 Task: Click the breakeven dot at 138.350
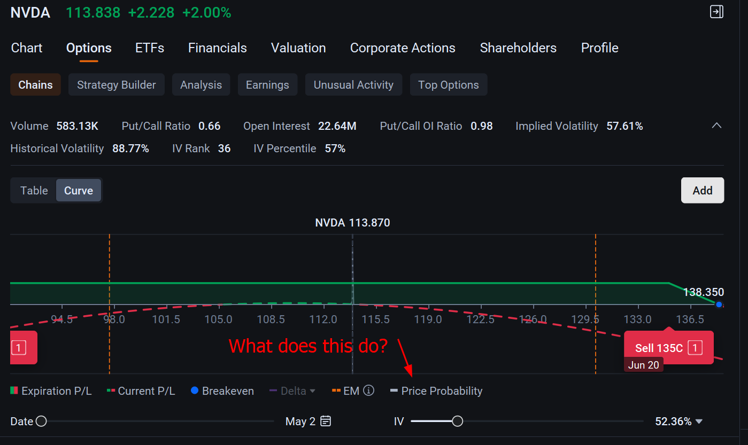click(x=719, y=305)
